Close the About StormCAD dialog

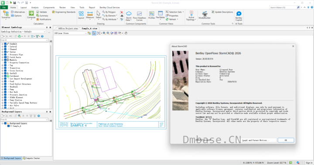click(x=293, y=46)
